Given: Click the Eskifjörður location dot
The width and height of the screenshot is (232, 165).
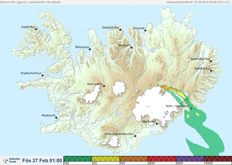Looking at the screenshot, I should point(211,71).
